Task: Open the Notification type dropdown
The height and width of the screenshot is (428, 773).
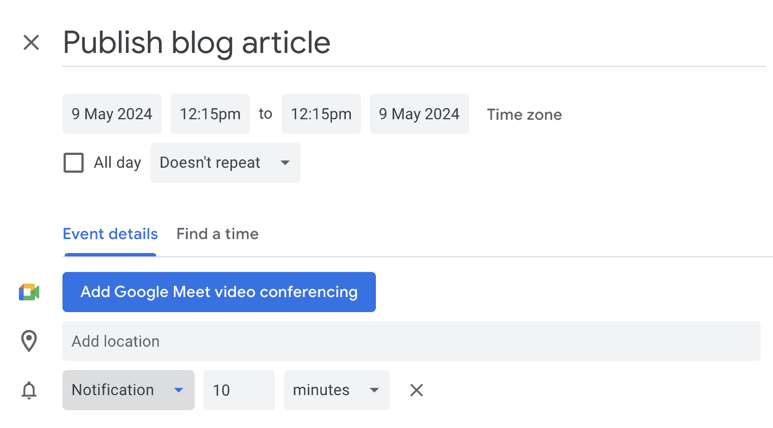Action: 128,390
